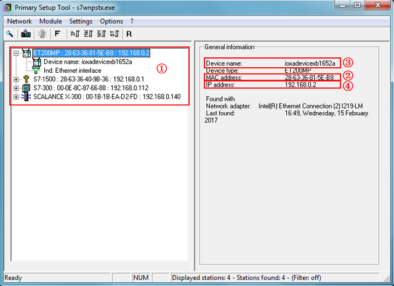394x286 pixels.
Task: Click the second of the four sort toolbar icons
Action: coord(88,34)
